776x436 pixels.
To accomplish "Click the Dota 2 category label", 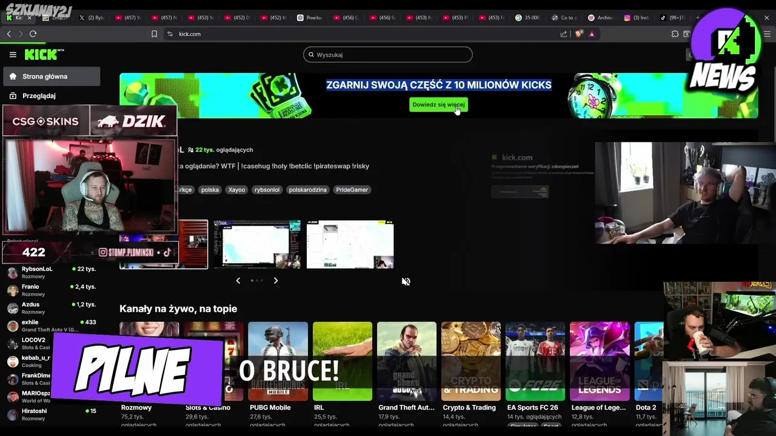I will [646, 408].
